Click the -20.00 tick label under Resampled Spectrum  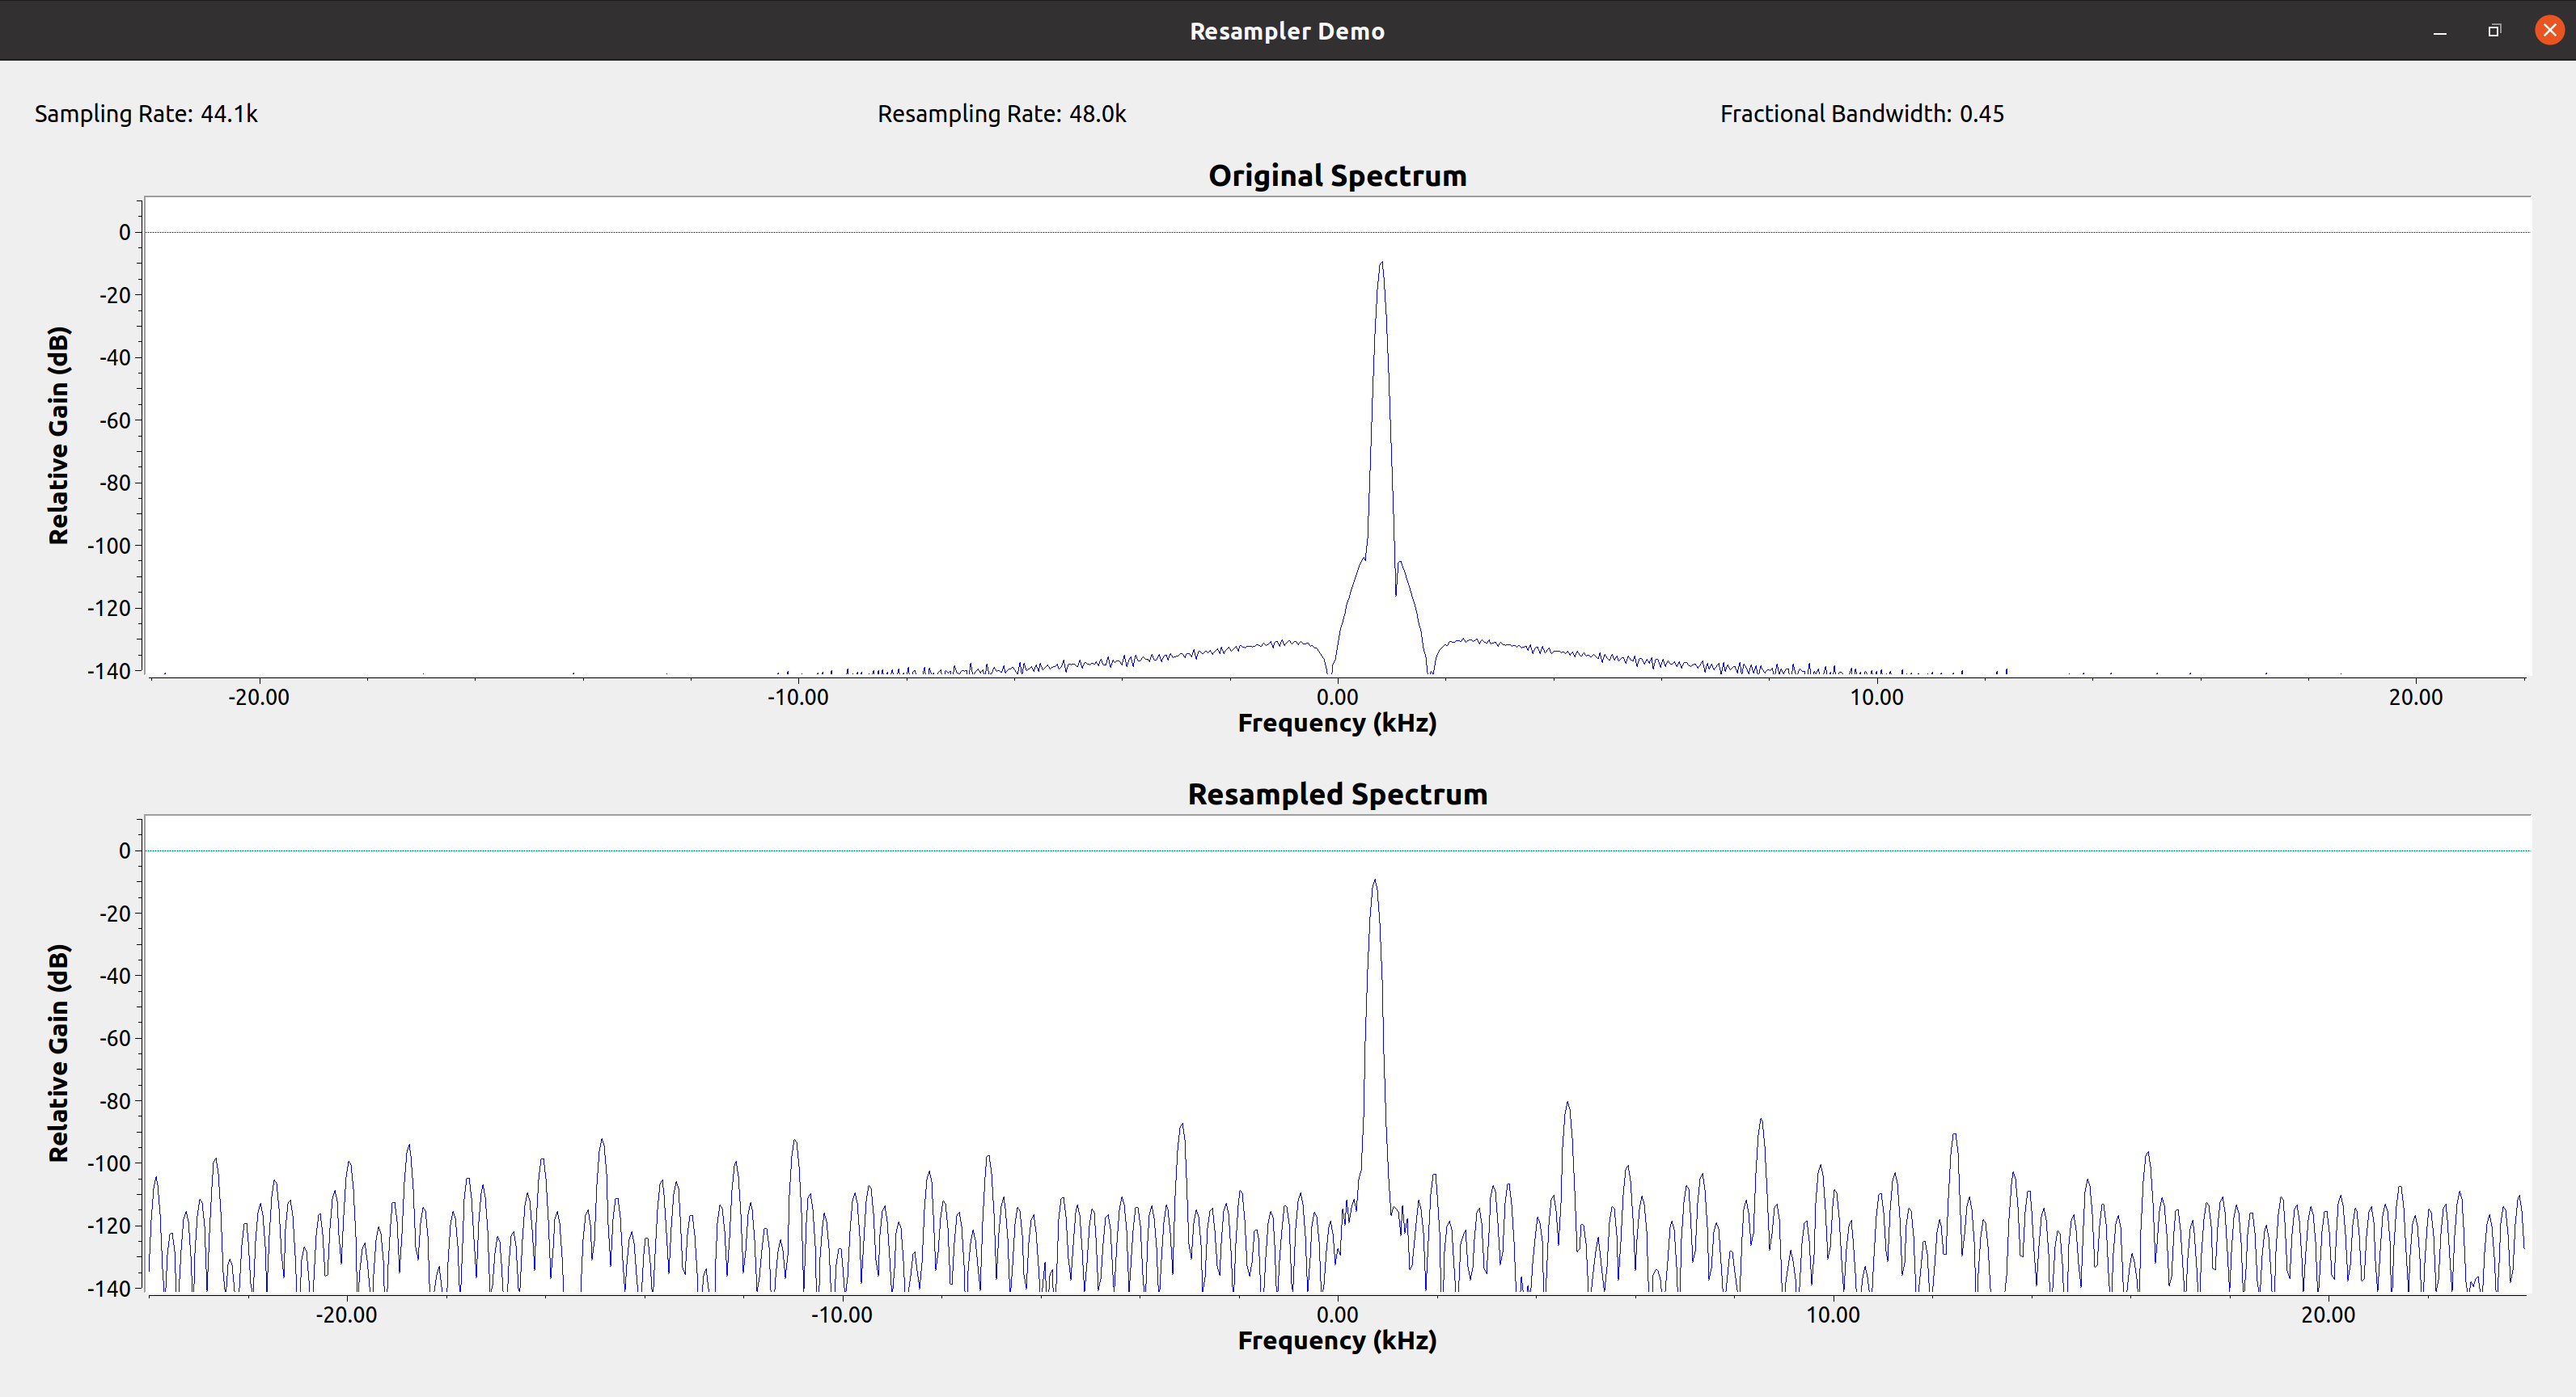tap(346, 1315)
